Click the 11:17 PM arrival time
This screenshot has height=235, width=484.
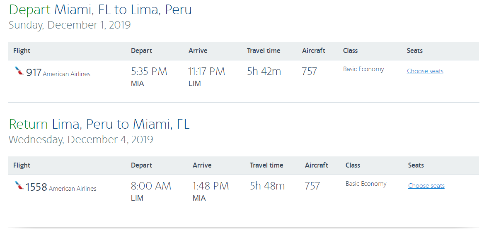(x=207, y=72)
